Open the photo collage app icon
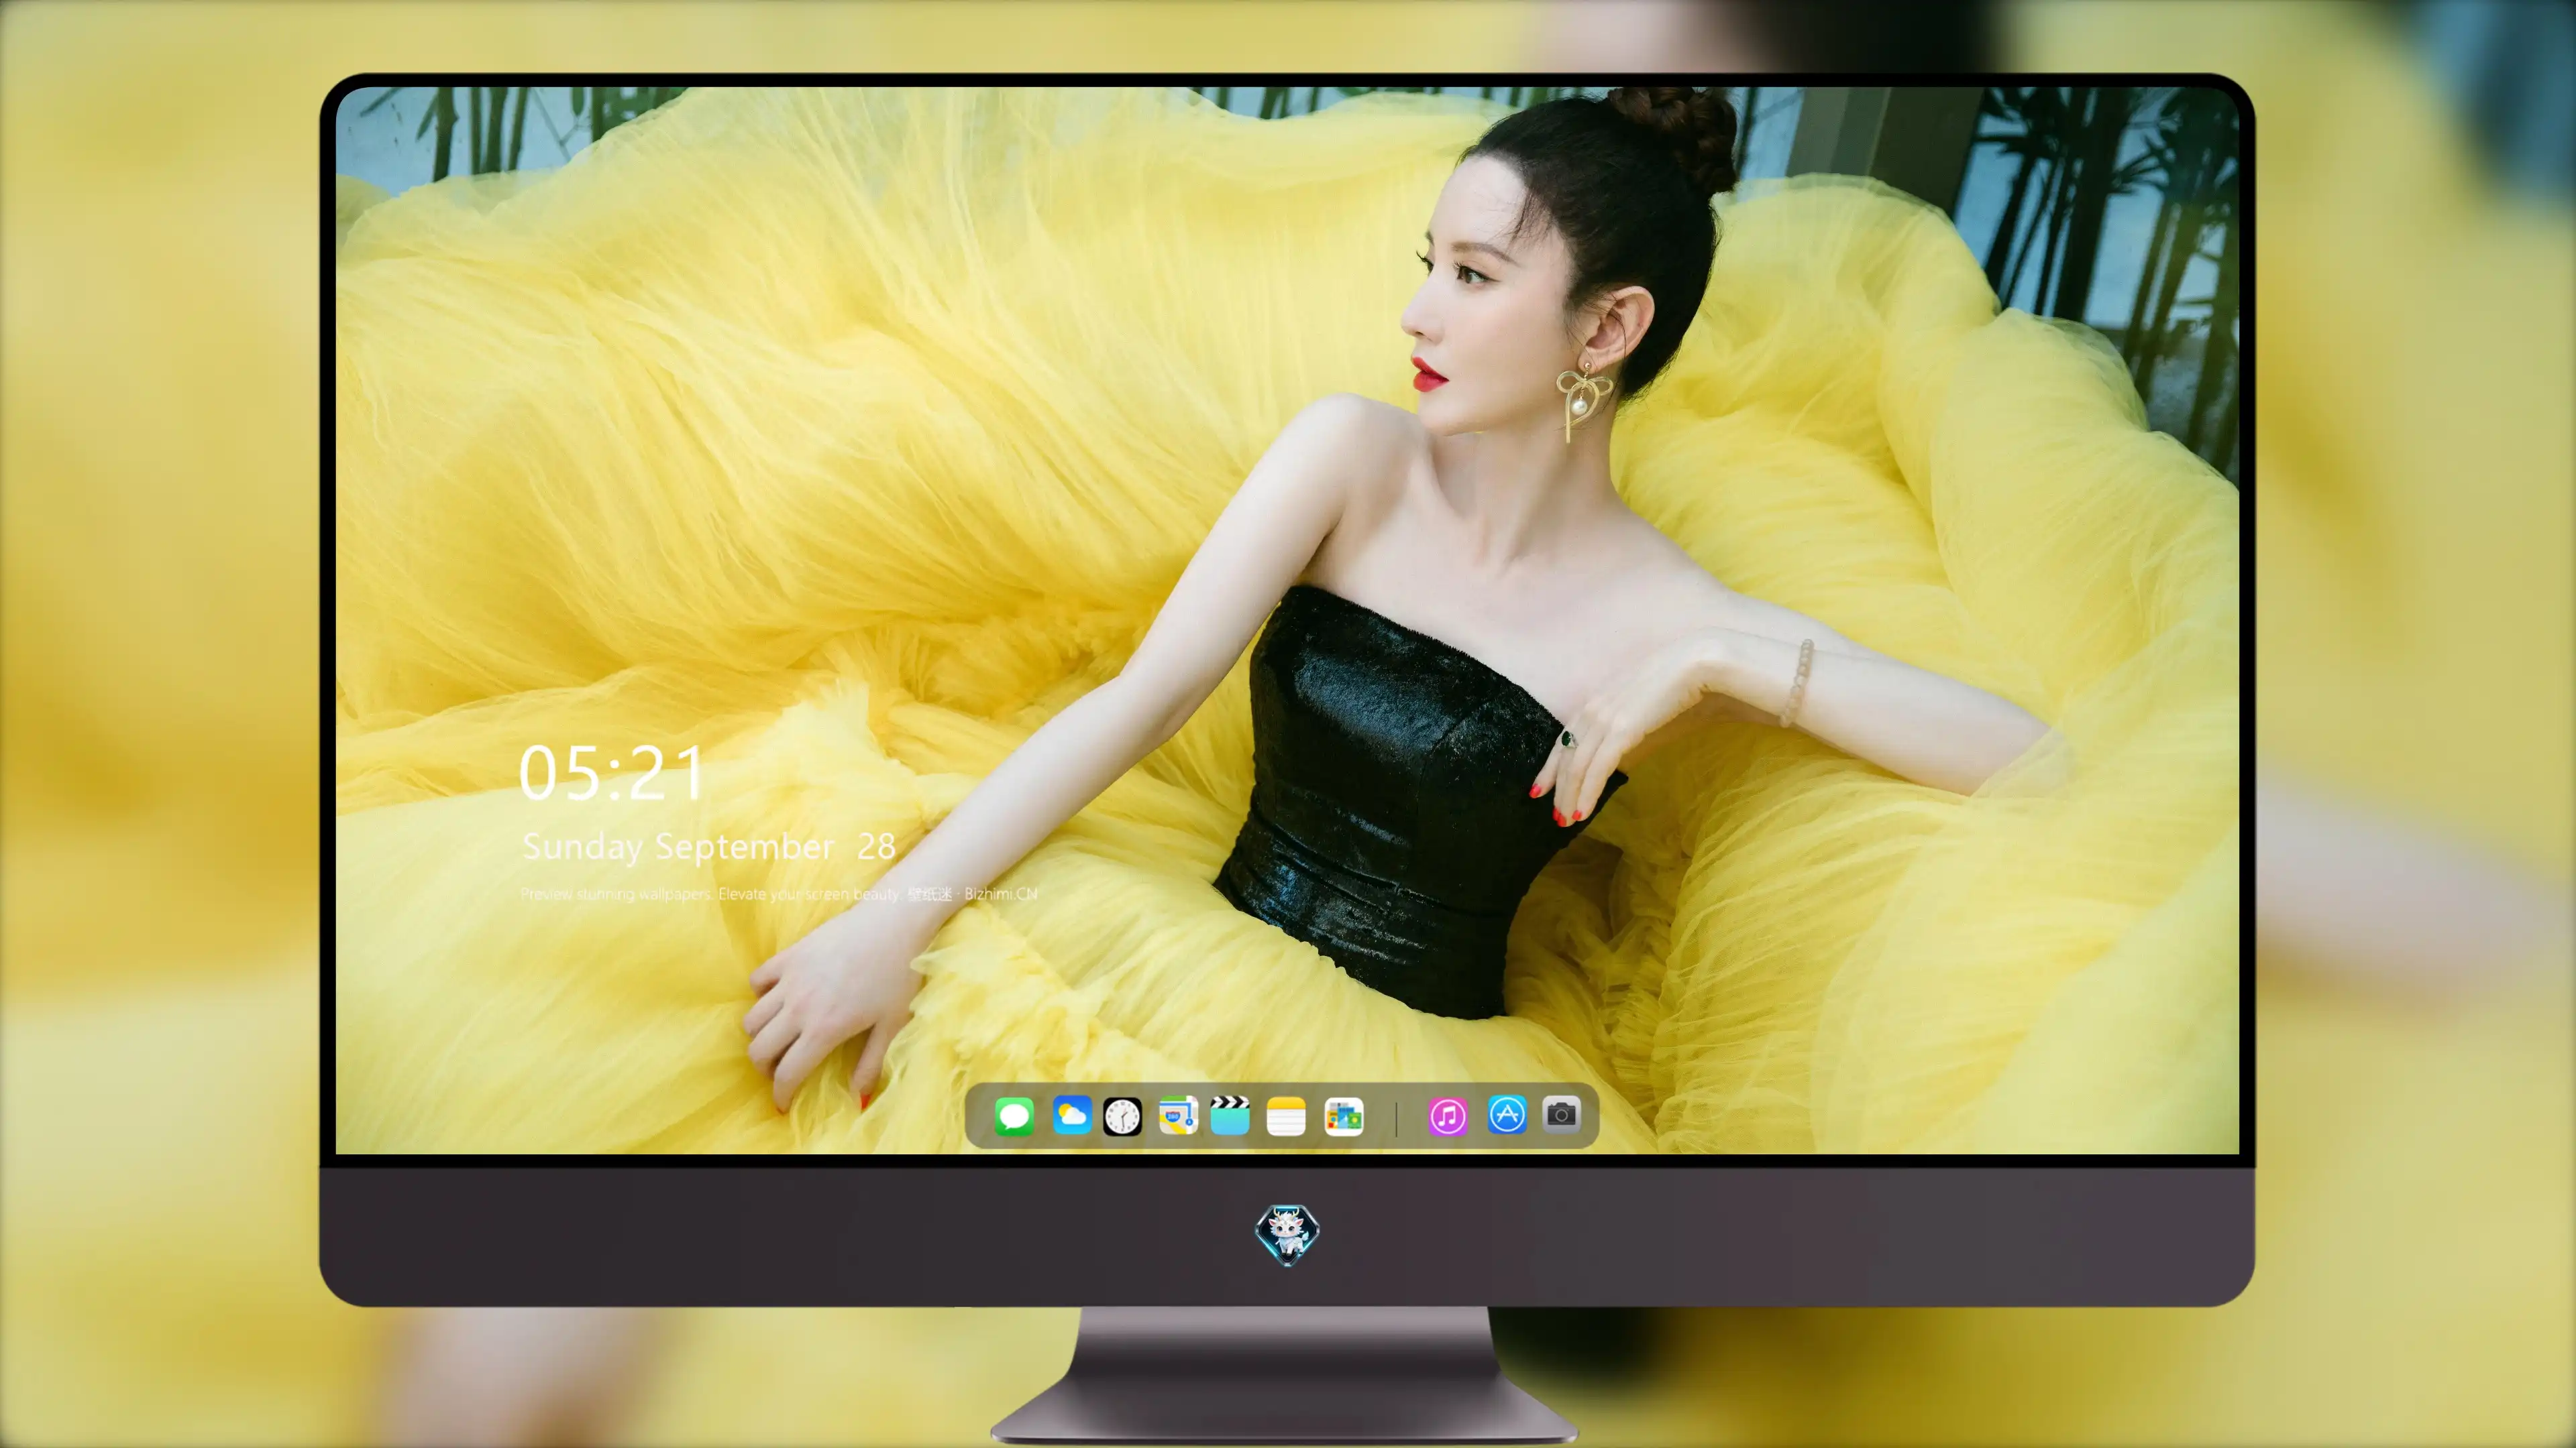Viewport: 2576px width, 1448px height. 1343,1116
